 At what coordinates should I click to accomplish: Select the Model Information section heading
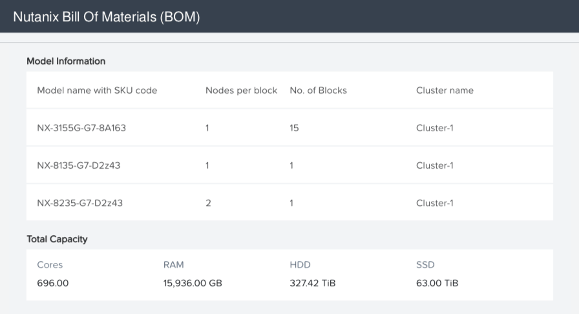66,61
